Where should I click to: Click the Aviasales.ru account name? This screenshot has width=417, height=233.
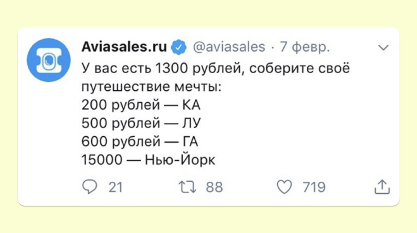point(124,47)
